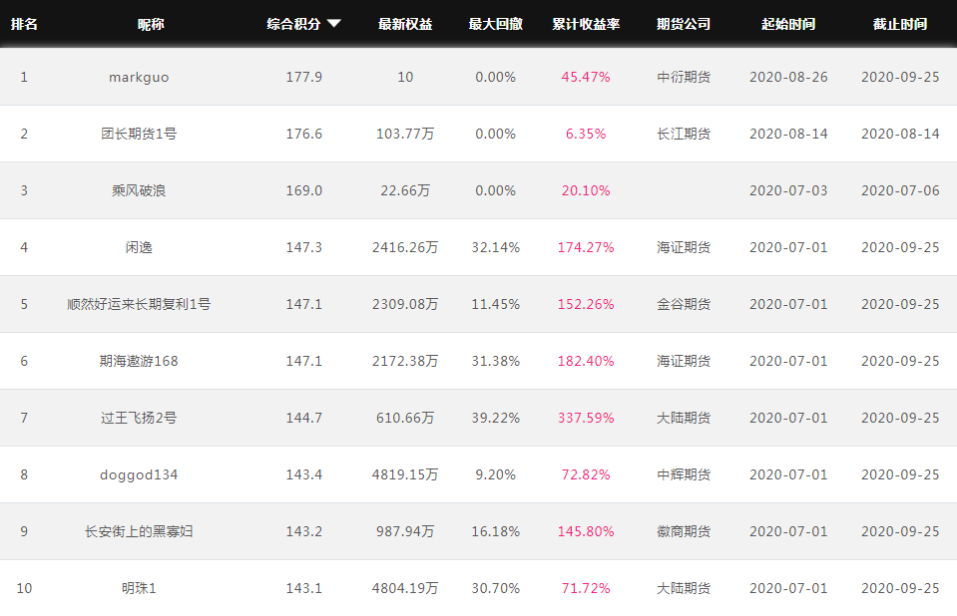
Task: Select the 143.4 score cell
Action: click(x=304, y=474)
